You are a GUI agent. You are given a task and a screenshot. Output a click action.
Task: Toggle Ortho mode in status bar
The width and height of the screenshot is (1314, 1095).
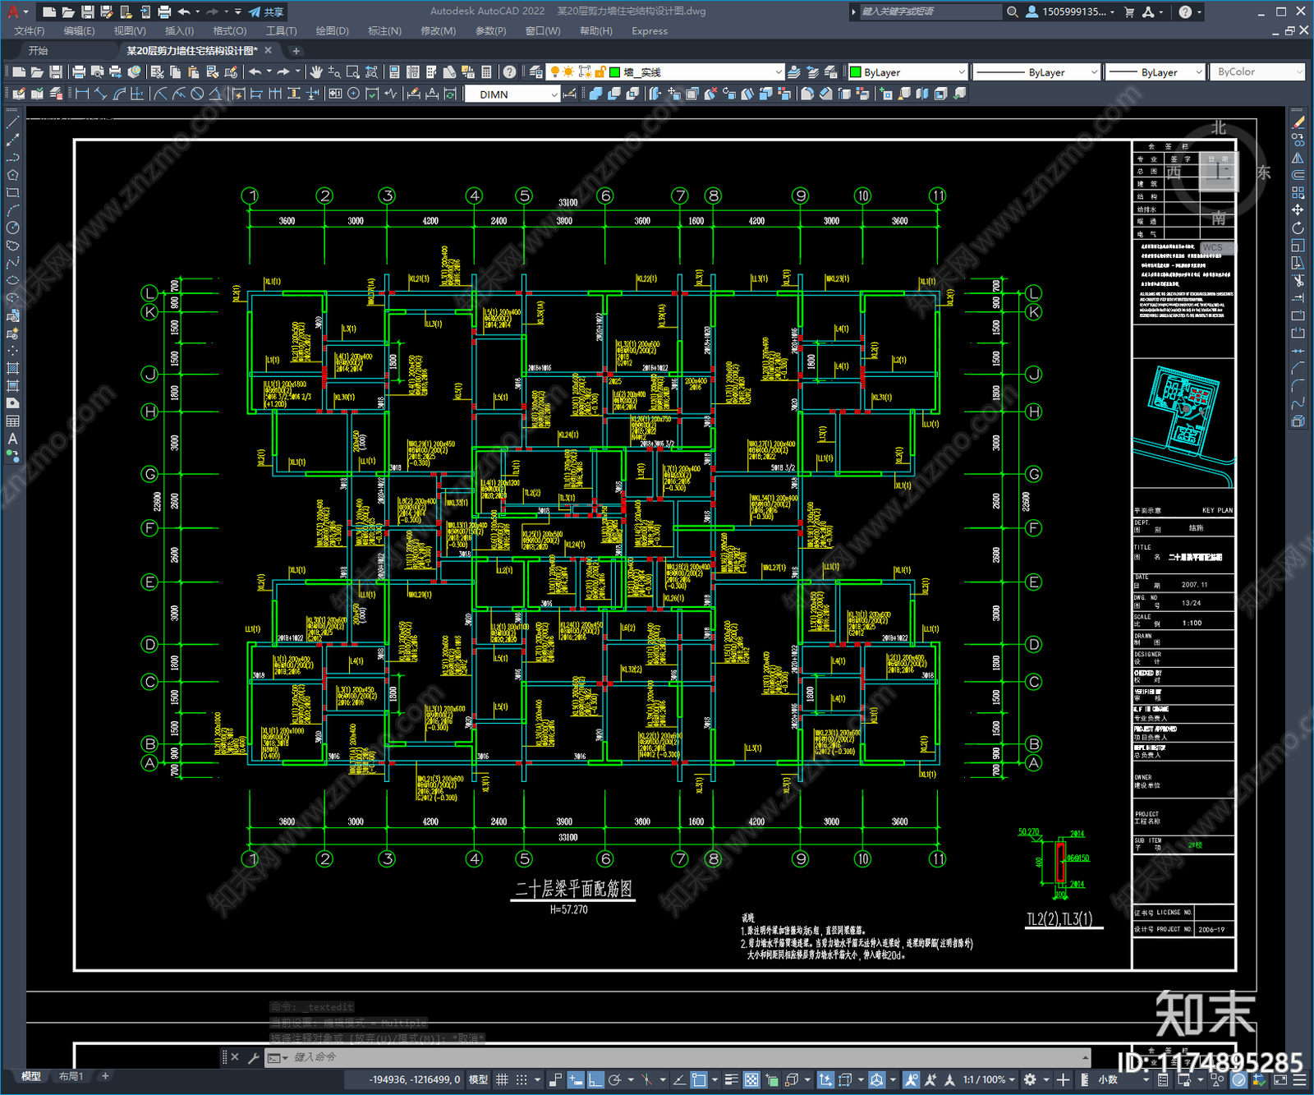point(596,1079)
